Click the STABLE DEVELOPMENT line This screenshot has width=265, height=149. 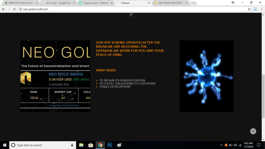pos(115,87)
